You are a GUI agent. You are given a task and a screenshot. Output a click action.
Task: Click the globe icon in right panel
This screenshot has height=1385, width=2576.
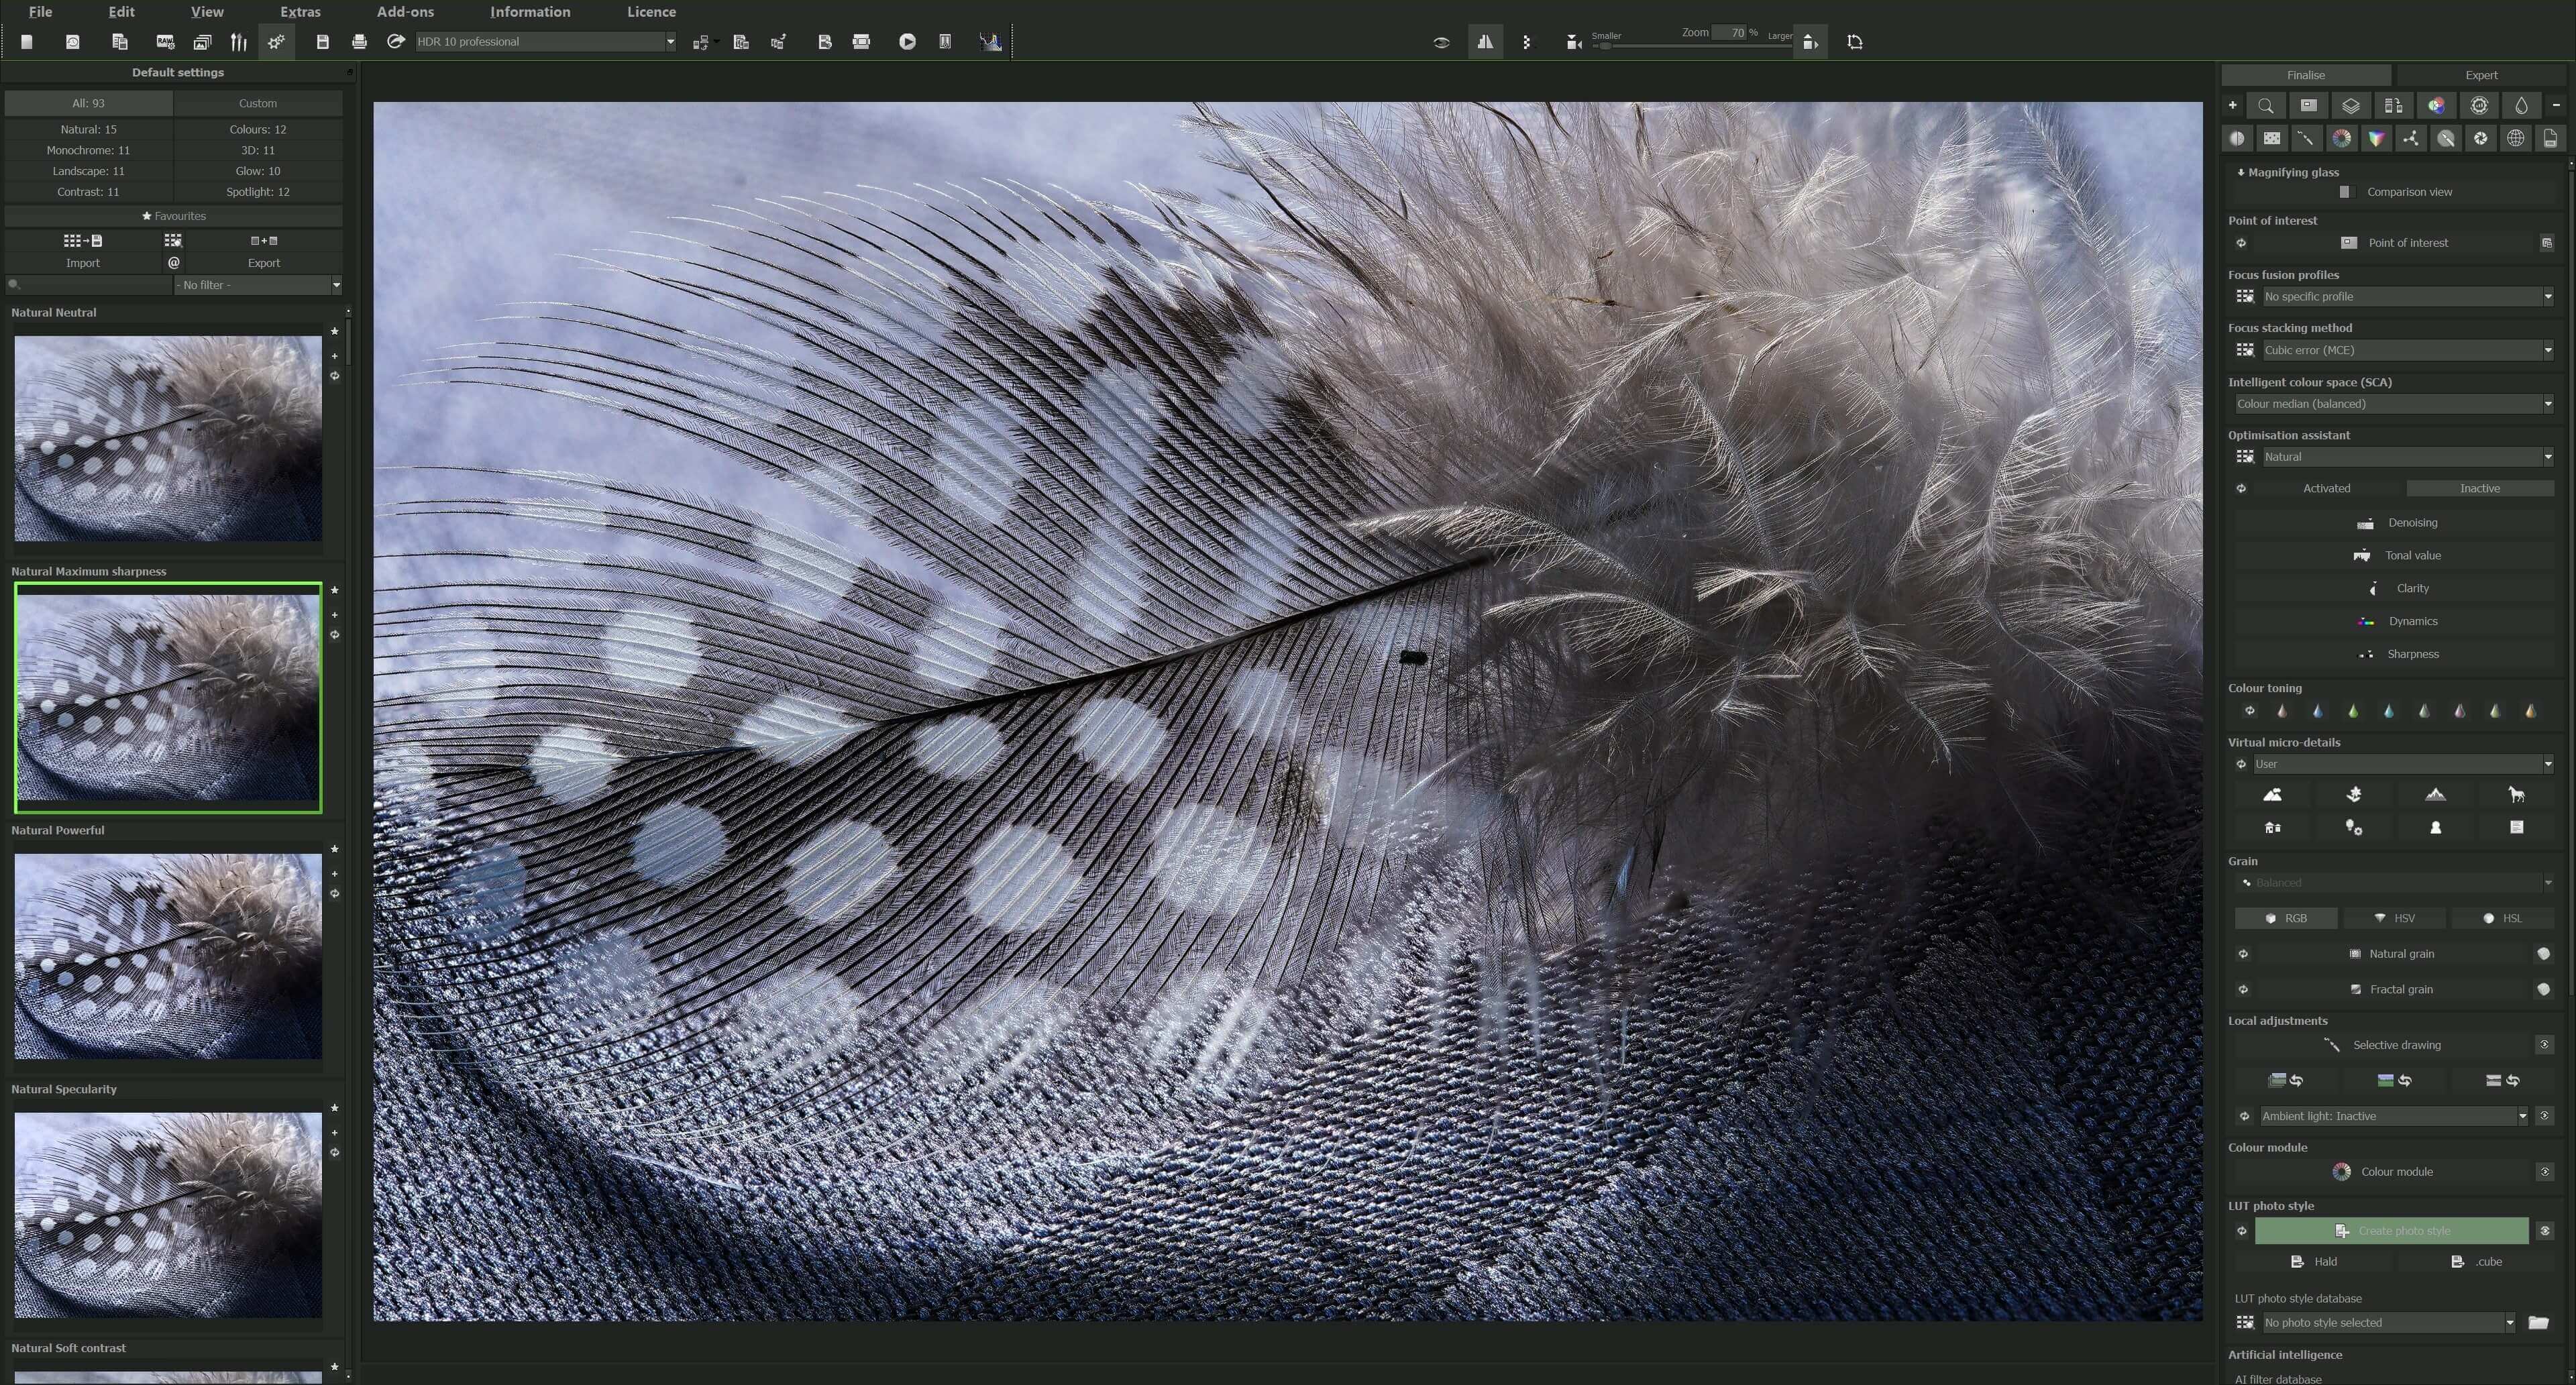click(2515, 138)
